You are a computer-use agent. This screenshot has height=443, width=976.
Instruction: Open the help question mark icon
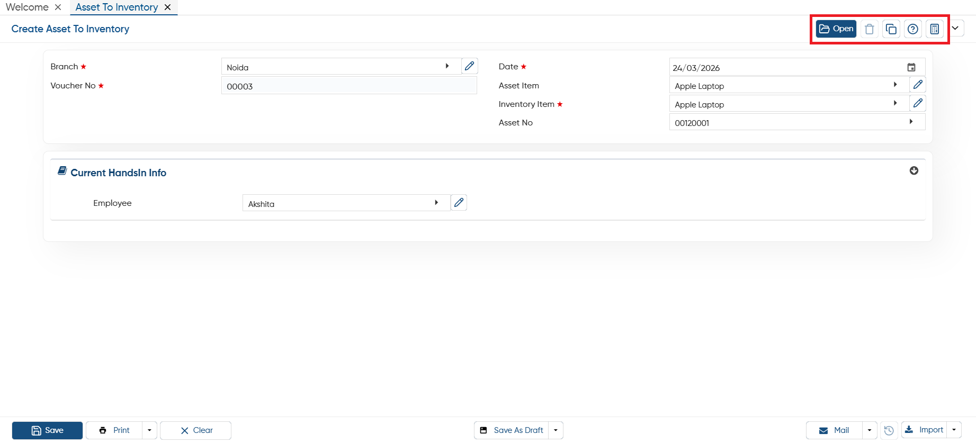coord(913,29)
